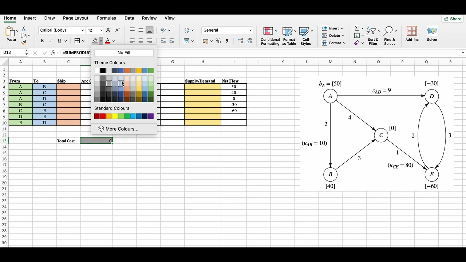Click the Clear eraser icon
The height and width of the screenshot is (262, 466).
click(x=357, y=43)
